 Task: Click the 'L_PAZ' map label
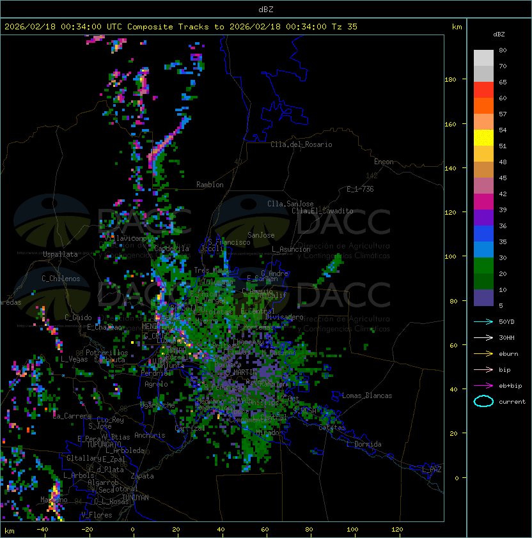click(x=432, y=470)
